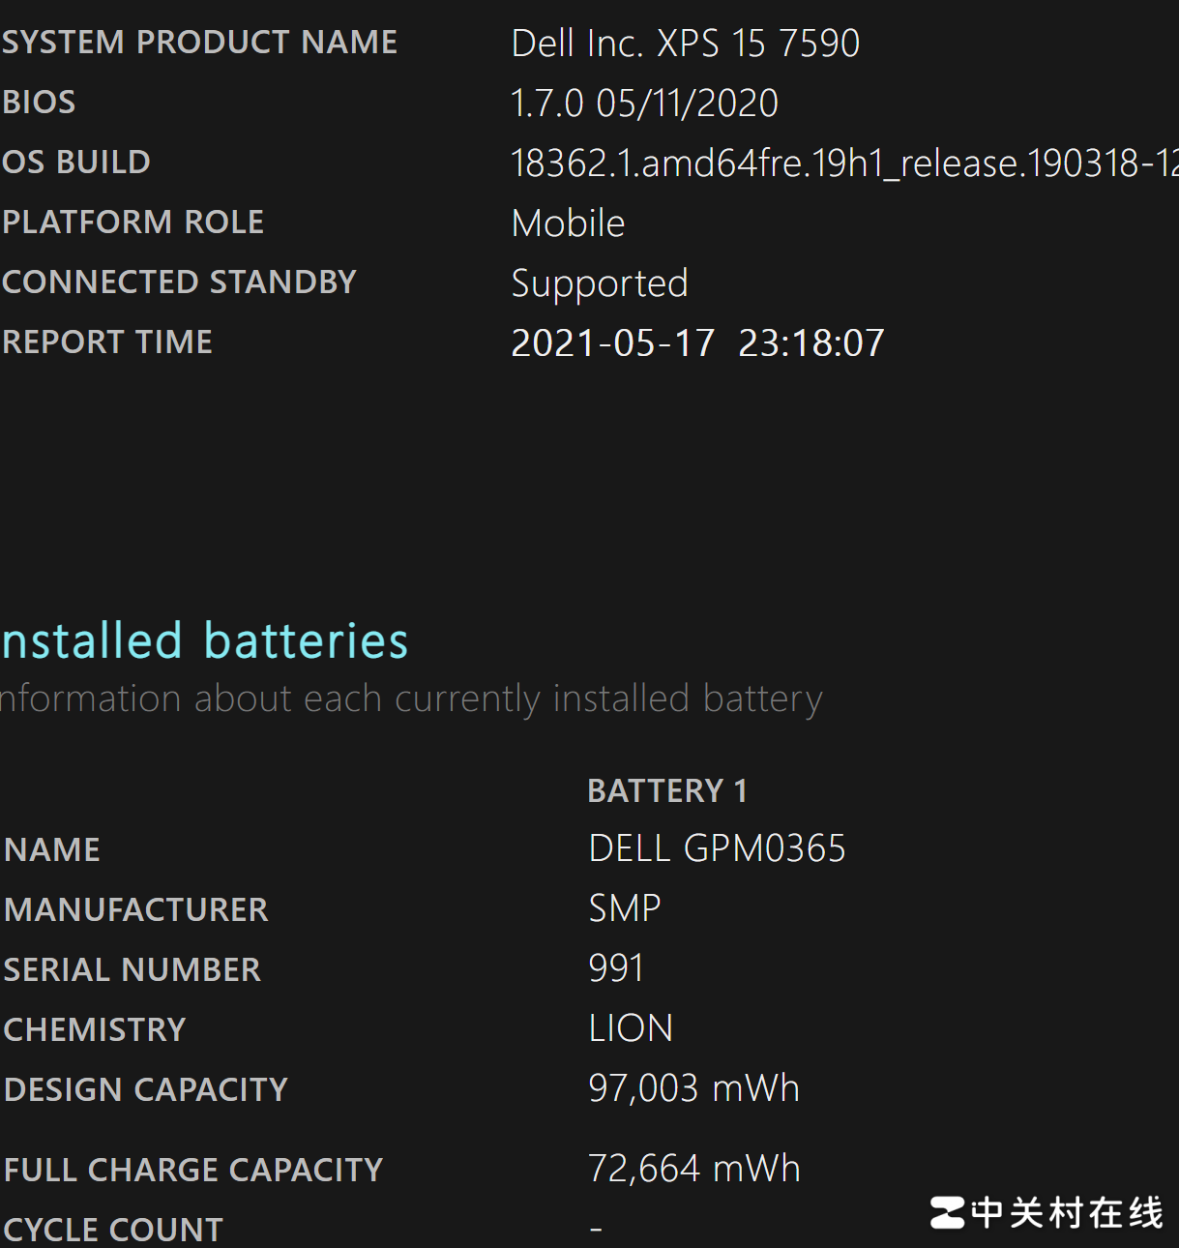
Task: Click the PLATFORM ROLE Mobile value
Action: click(x=568, y=223)
